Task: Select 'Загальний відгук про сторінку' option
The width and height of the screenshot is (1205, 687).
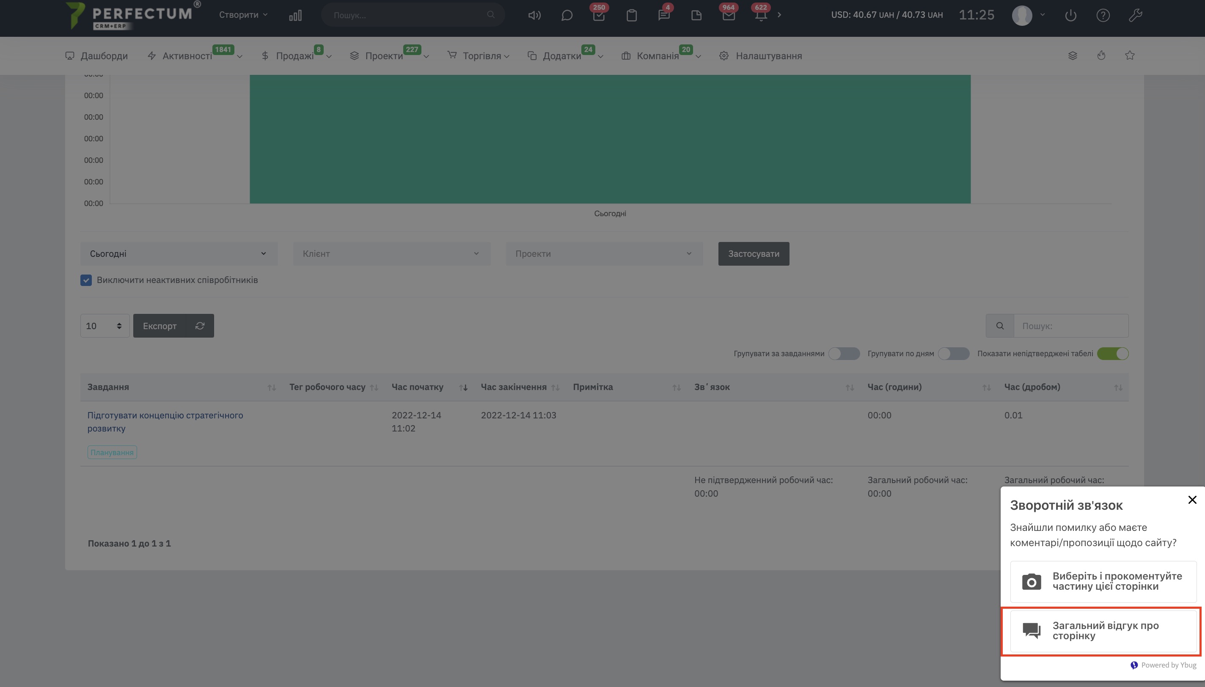Action: pyautogui.click(x=1103, y=630)
